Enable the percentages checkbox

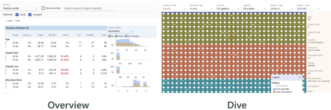(126, 36)
